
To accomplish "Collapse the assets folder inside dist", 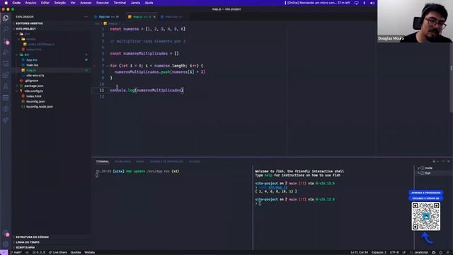I will coord(31,39).
